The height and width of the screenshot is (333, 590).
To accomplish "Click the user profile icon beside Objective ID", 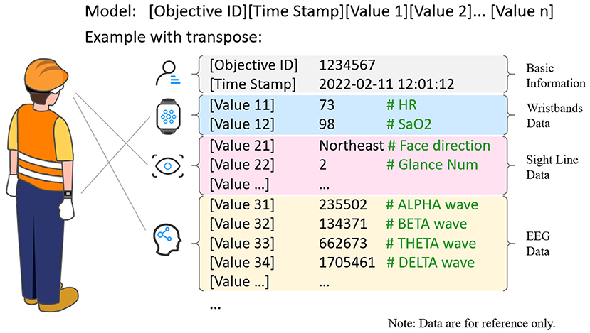I will point(168,73).
